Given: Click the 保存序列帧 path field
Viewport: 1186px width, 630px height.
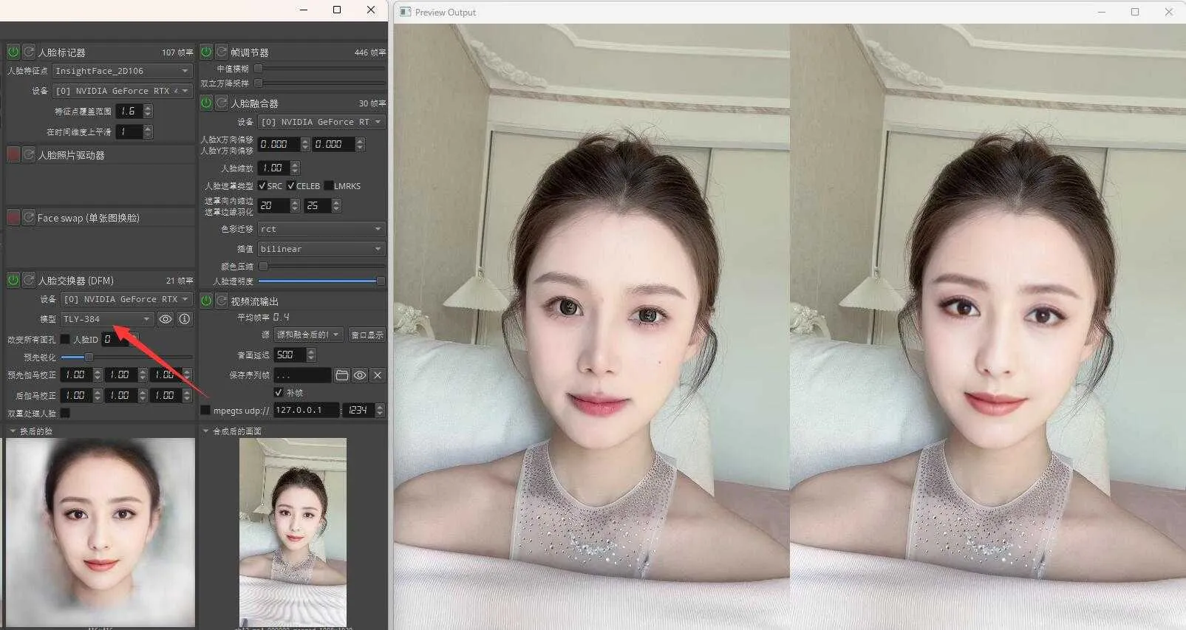Looking at the screenshot, I should pos(303,375).
